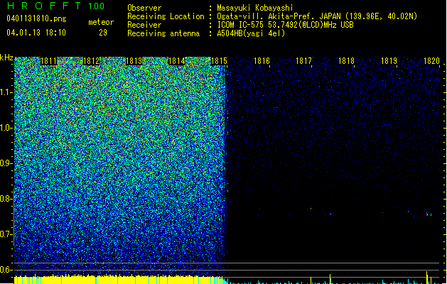Click the antenna value A504HB(yagi 4el)
Screen dimensions: 447x284
[x=251, y=33]
